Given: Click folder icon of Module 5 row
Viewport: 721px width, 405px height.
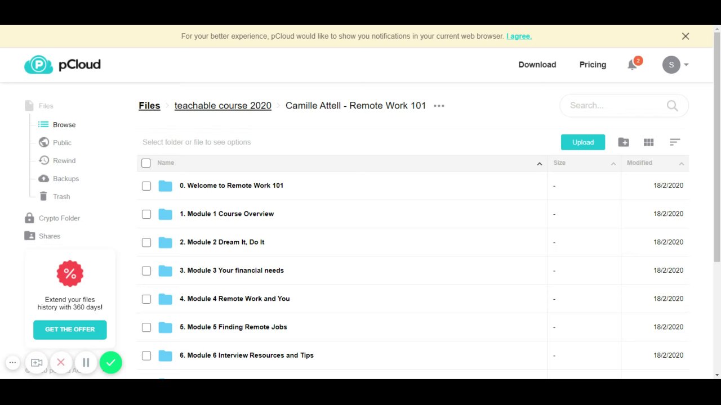Looking at the screenshot, I should tap(165, 327).
